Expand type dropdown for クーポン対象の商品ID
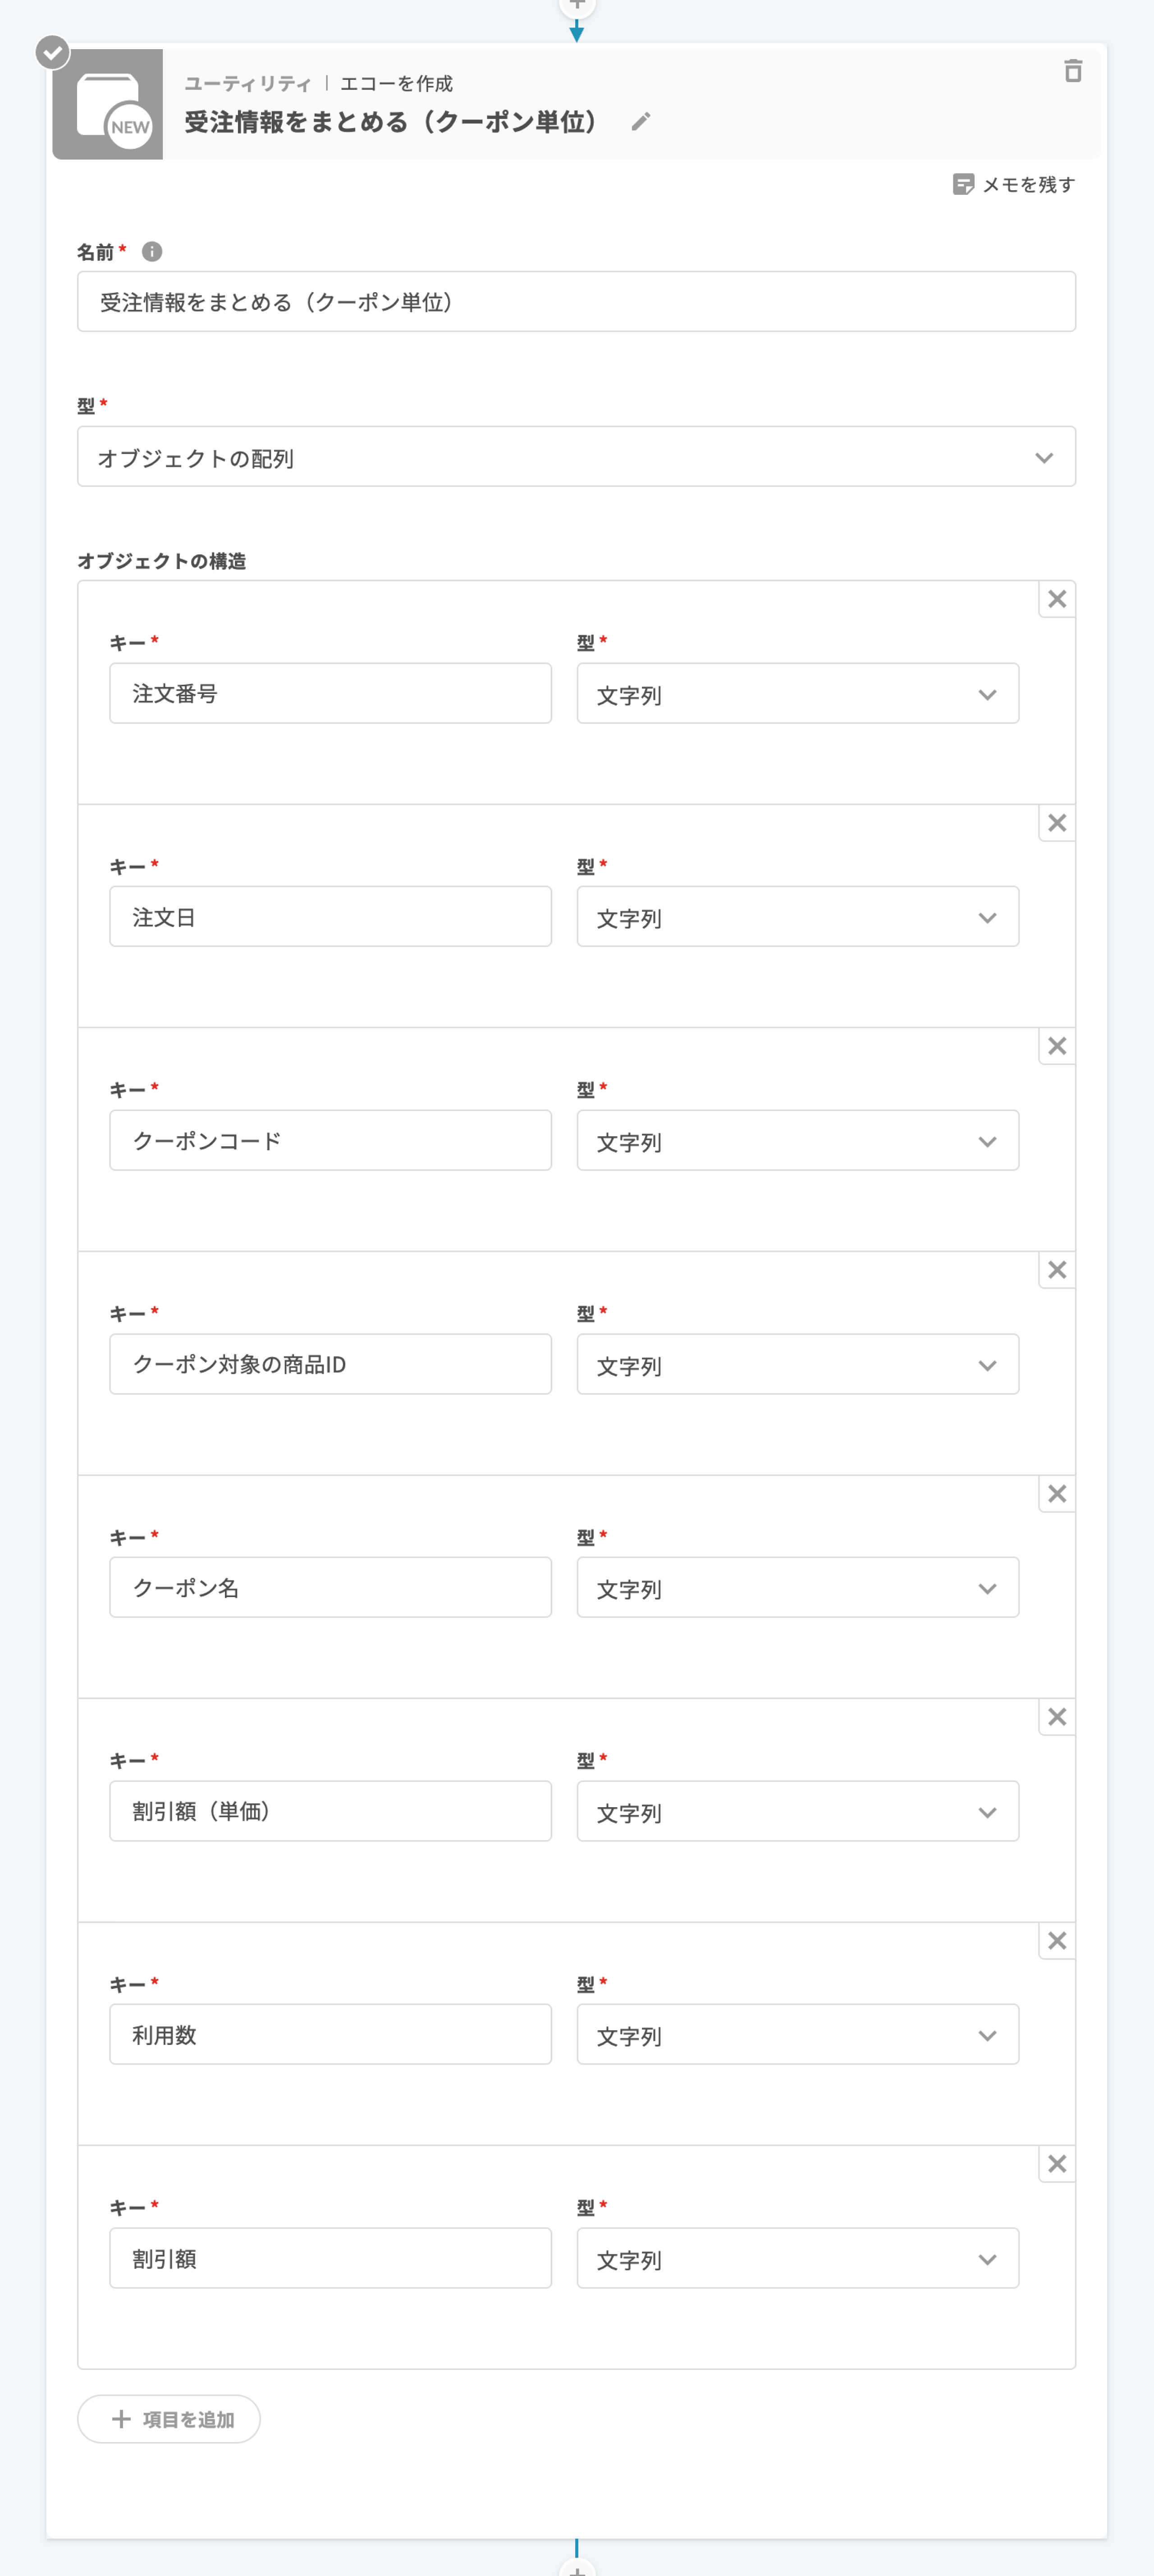1154x2576 pixels. [797, 1365]
